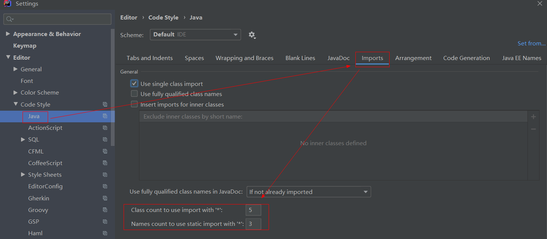Open the Wrapping and Braces tab
Viewport: 547px width, 239px height.
pos(245,58)
